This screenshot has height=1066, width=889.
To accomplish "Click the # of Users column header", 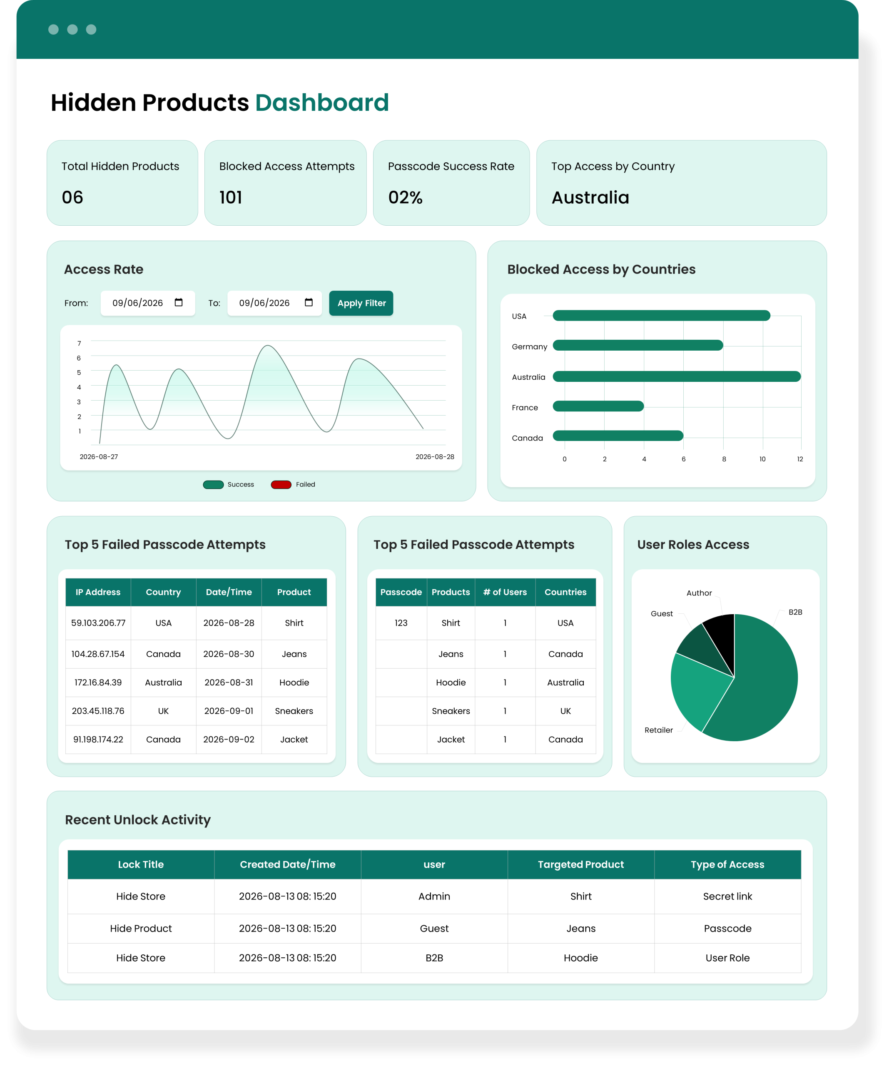I will [x=505, y=592].
